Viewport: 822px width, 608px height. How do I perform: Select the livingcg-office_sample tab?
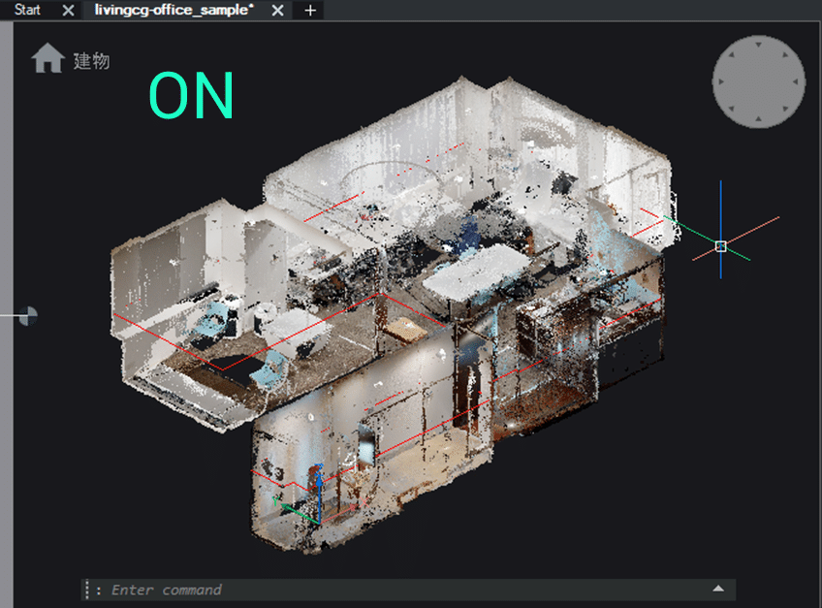174,10
